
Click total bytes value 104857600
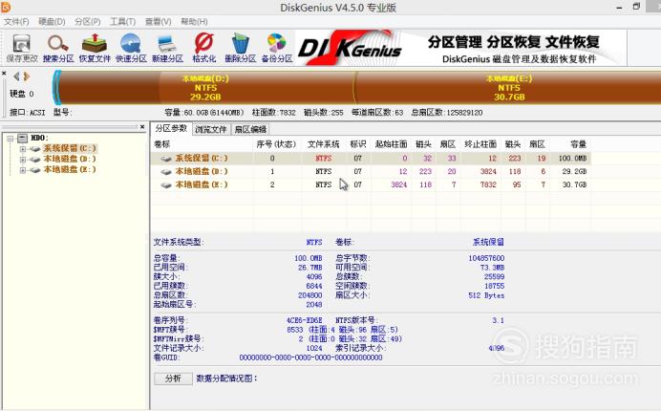pyautogui.click(x=486, y=258)
